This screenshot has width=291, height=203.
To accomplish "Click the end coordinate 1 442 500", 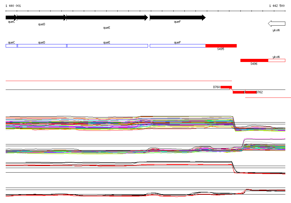I will 277,6.
